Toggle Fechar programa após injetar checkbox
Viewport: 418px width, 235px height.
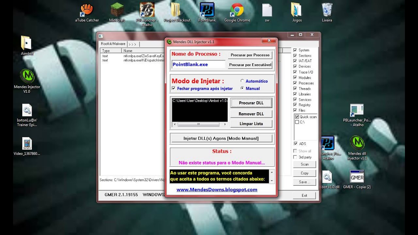pyautogui.click(x=173, y=88)
